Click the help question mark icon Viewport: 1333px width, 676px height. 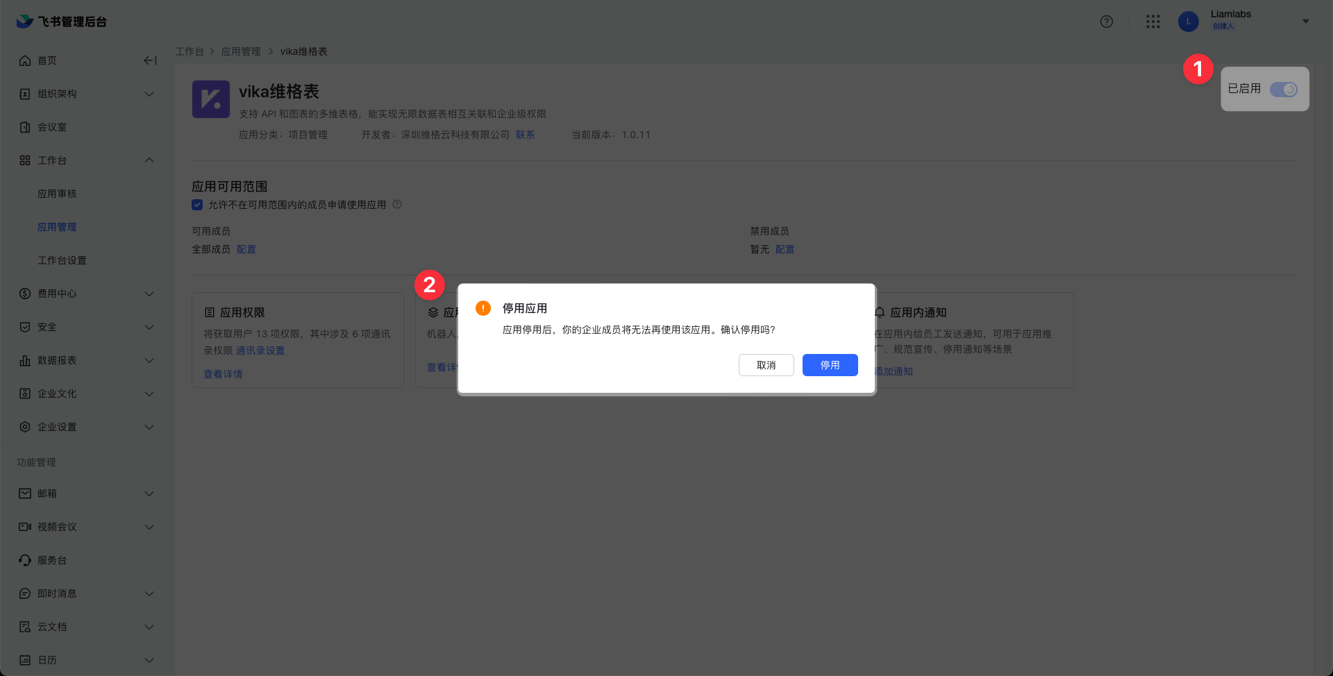1107,22
